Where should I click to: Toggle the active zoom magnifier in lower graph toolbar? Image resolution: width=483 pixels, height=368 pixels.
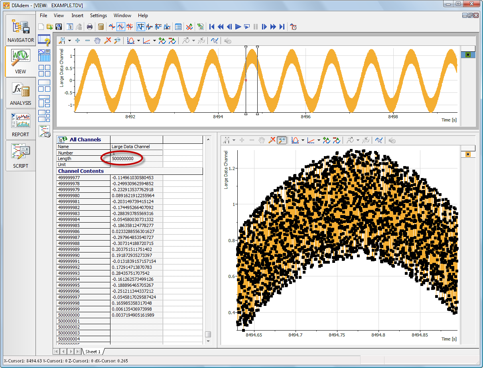point(282,140)
